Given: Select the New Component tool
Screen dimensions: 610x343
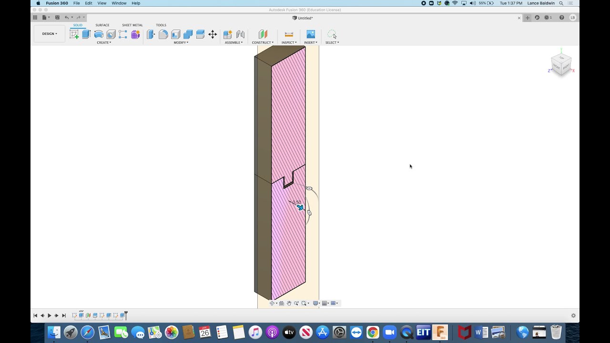Looking at the screenshot, I should (228, 34).
